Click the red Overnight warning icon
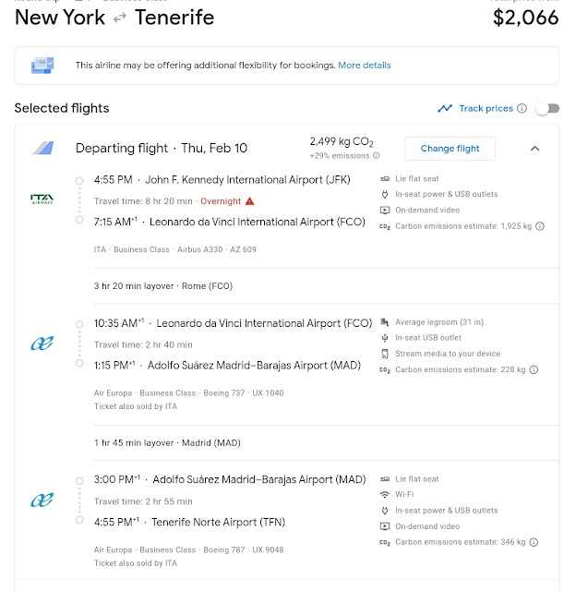Viewport: 576px width, 591px height. click(250, 201)
